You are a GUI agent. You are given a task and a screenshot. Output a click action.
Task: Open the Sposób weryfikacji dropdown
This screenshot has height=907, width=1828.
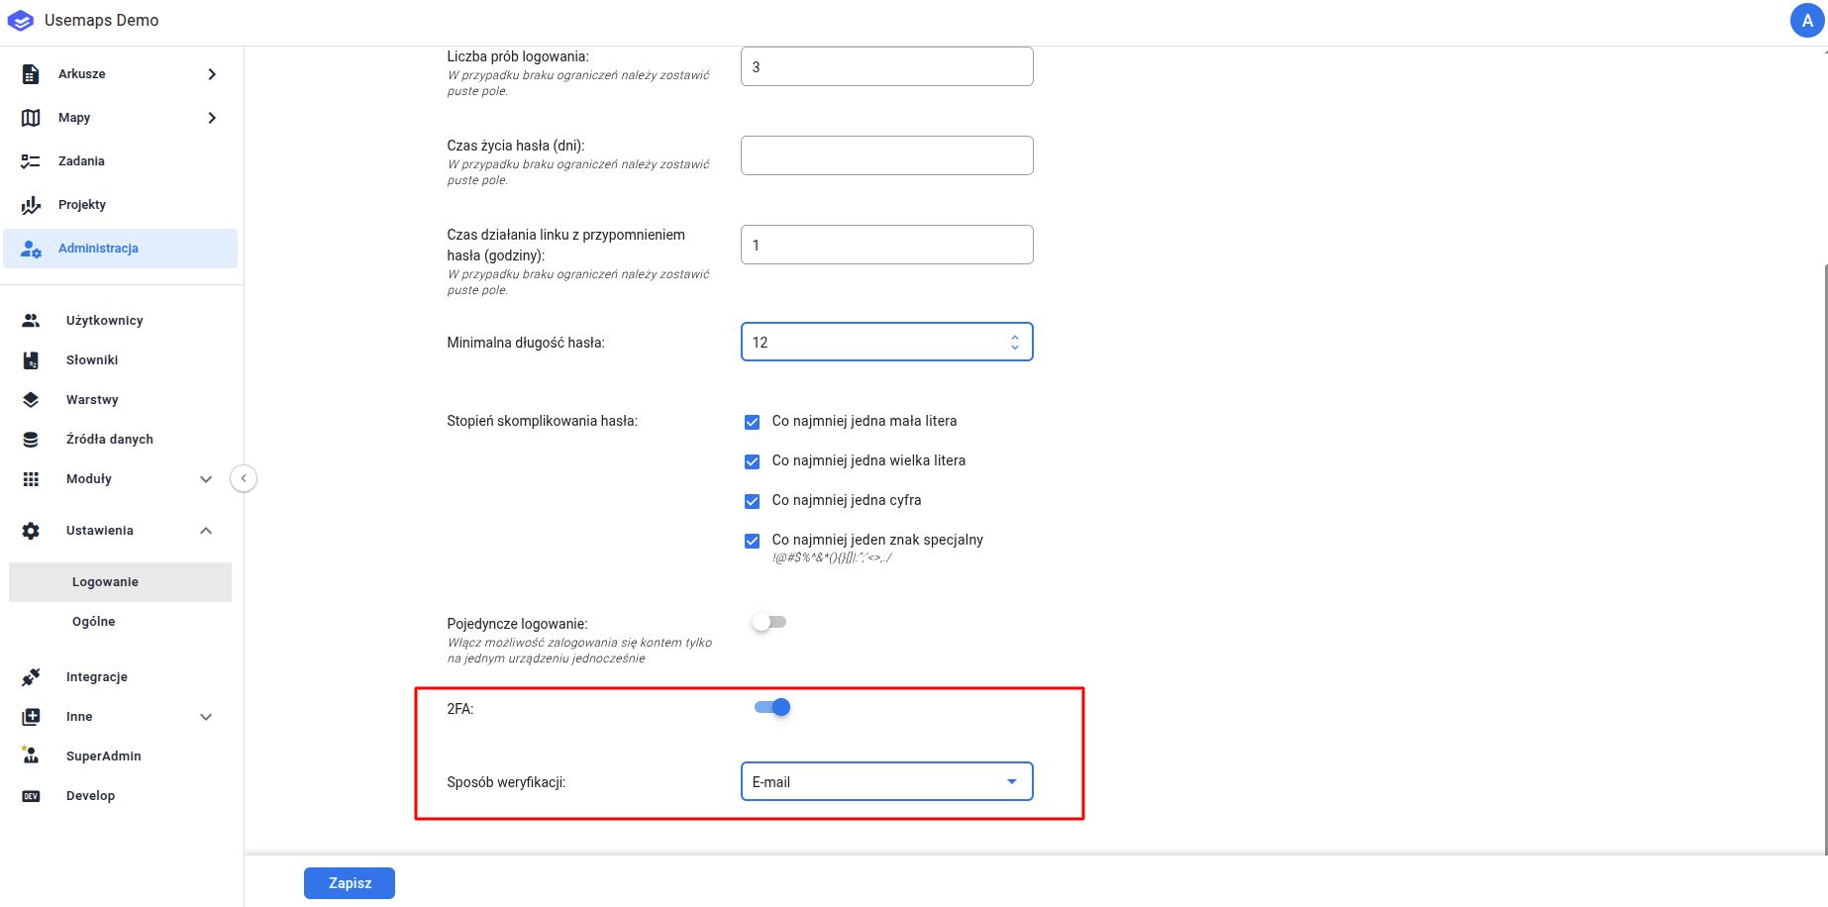click(886, 781)
